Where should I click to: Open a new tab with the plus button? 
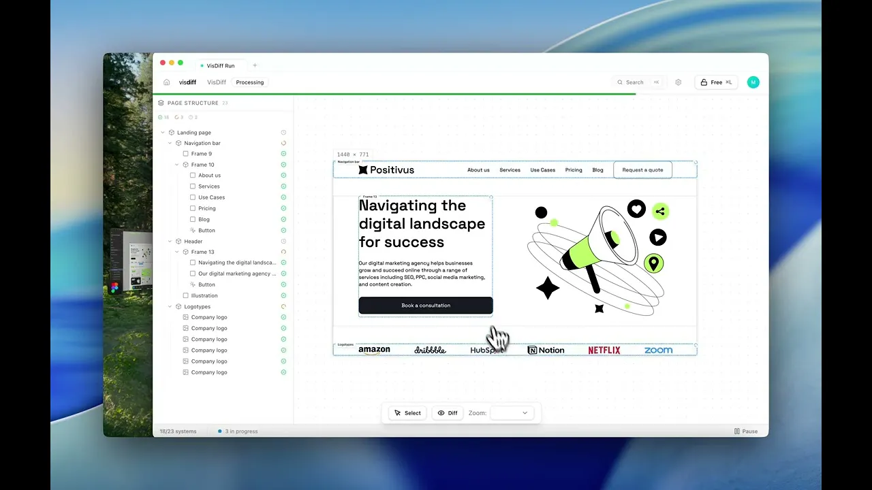coord(255,65)
